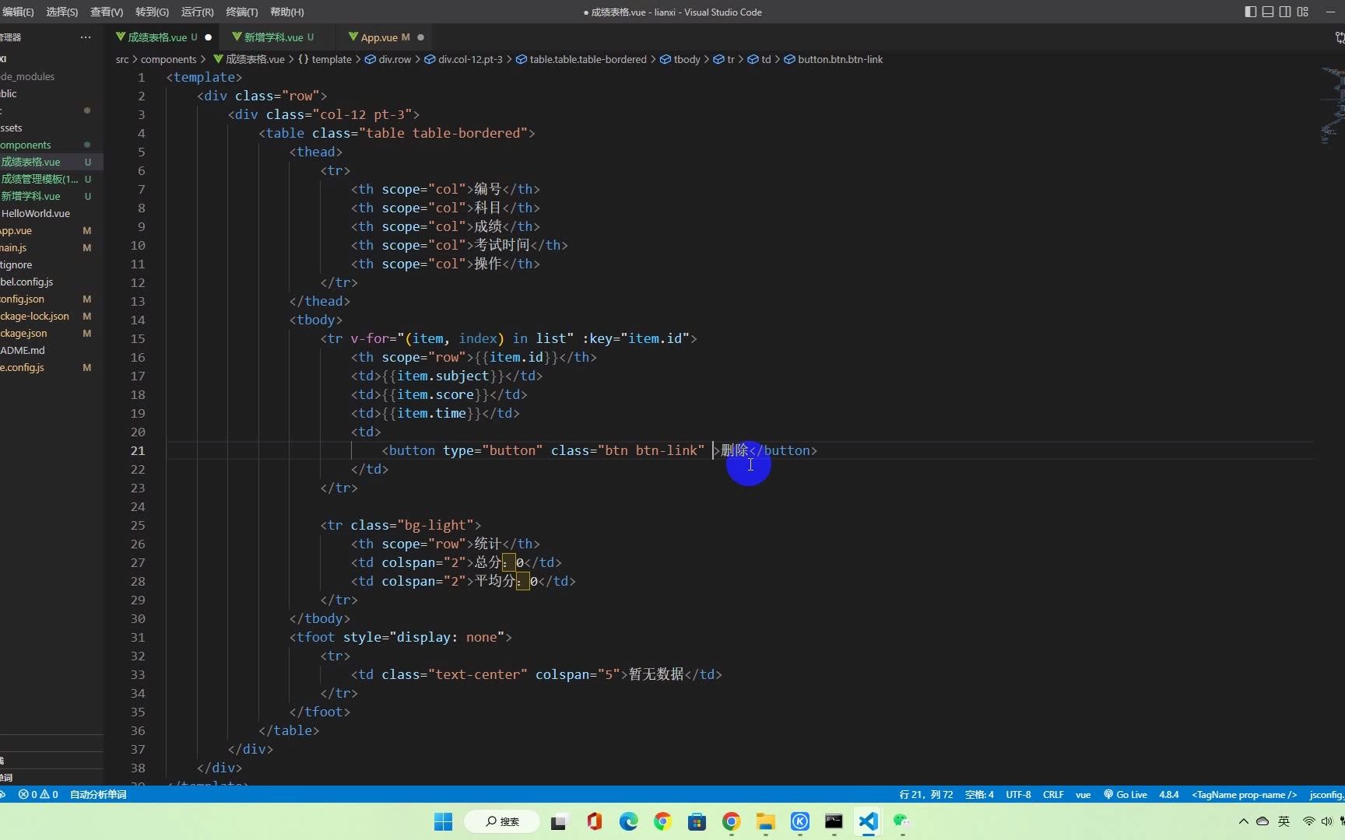Click breadcrumb 'div.col-12.pt-3'
The height and width of the screenshot is (840, 1345).
pyautogui.click(x=463, y=59)
